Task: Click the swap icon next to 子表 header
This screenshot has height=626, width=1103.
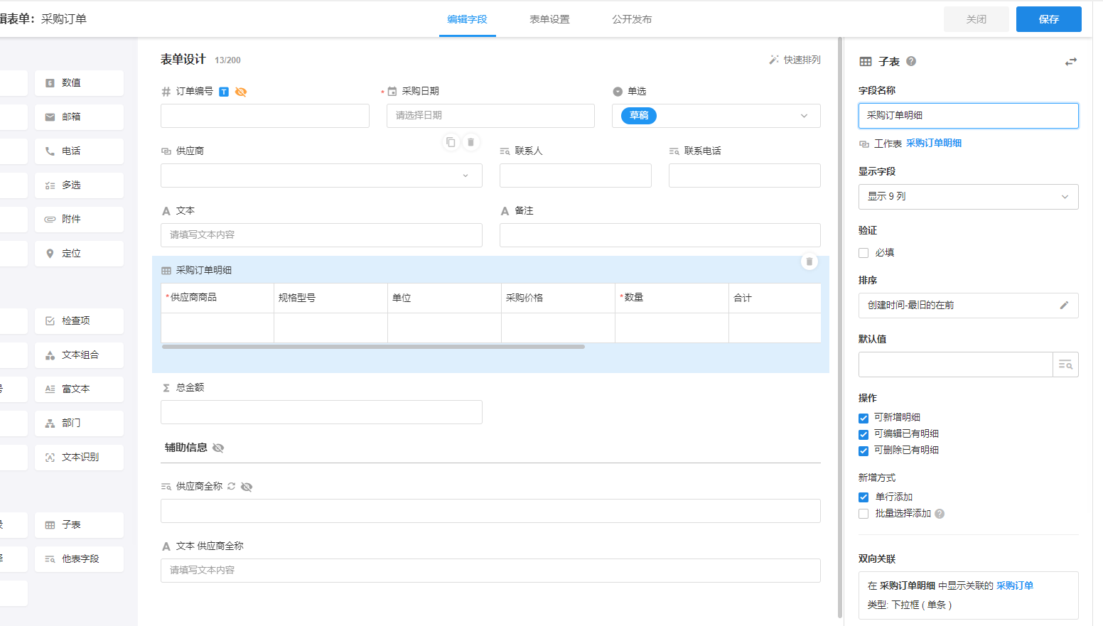Action: (1070, 62)
